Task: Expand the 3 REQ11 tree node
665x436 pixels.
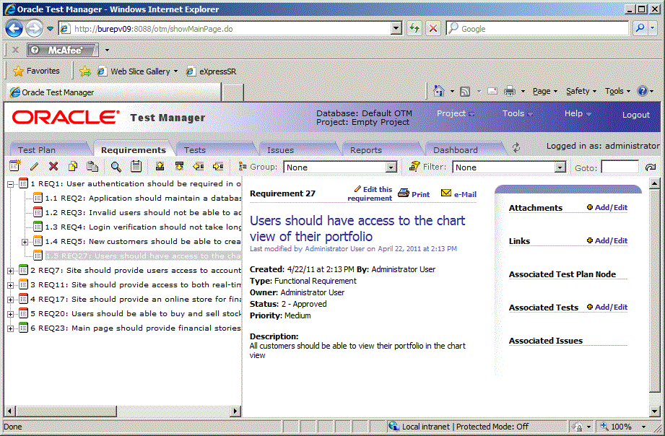Action: point(11,285)
